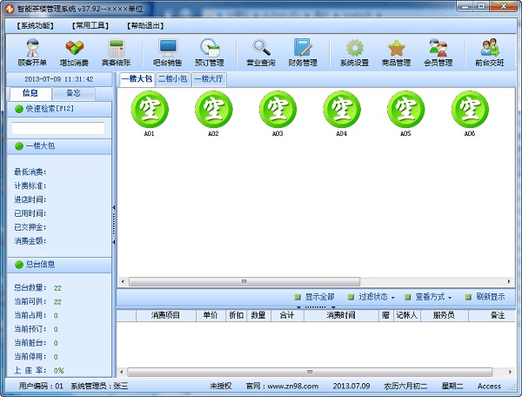Collapse the 快速检索[F12] panel header
522x397 pixels.
tap(59, 109)
